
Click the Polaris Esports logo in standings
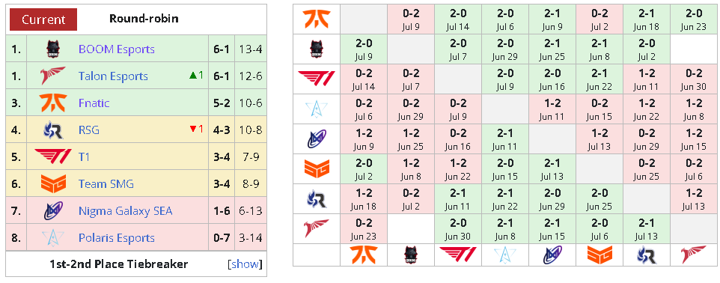(53, 238)
